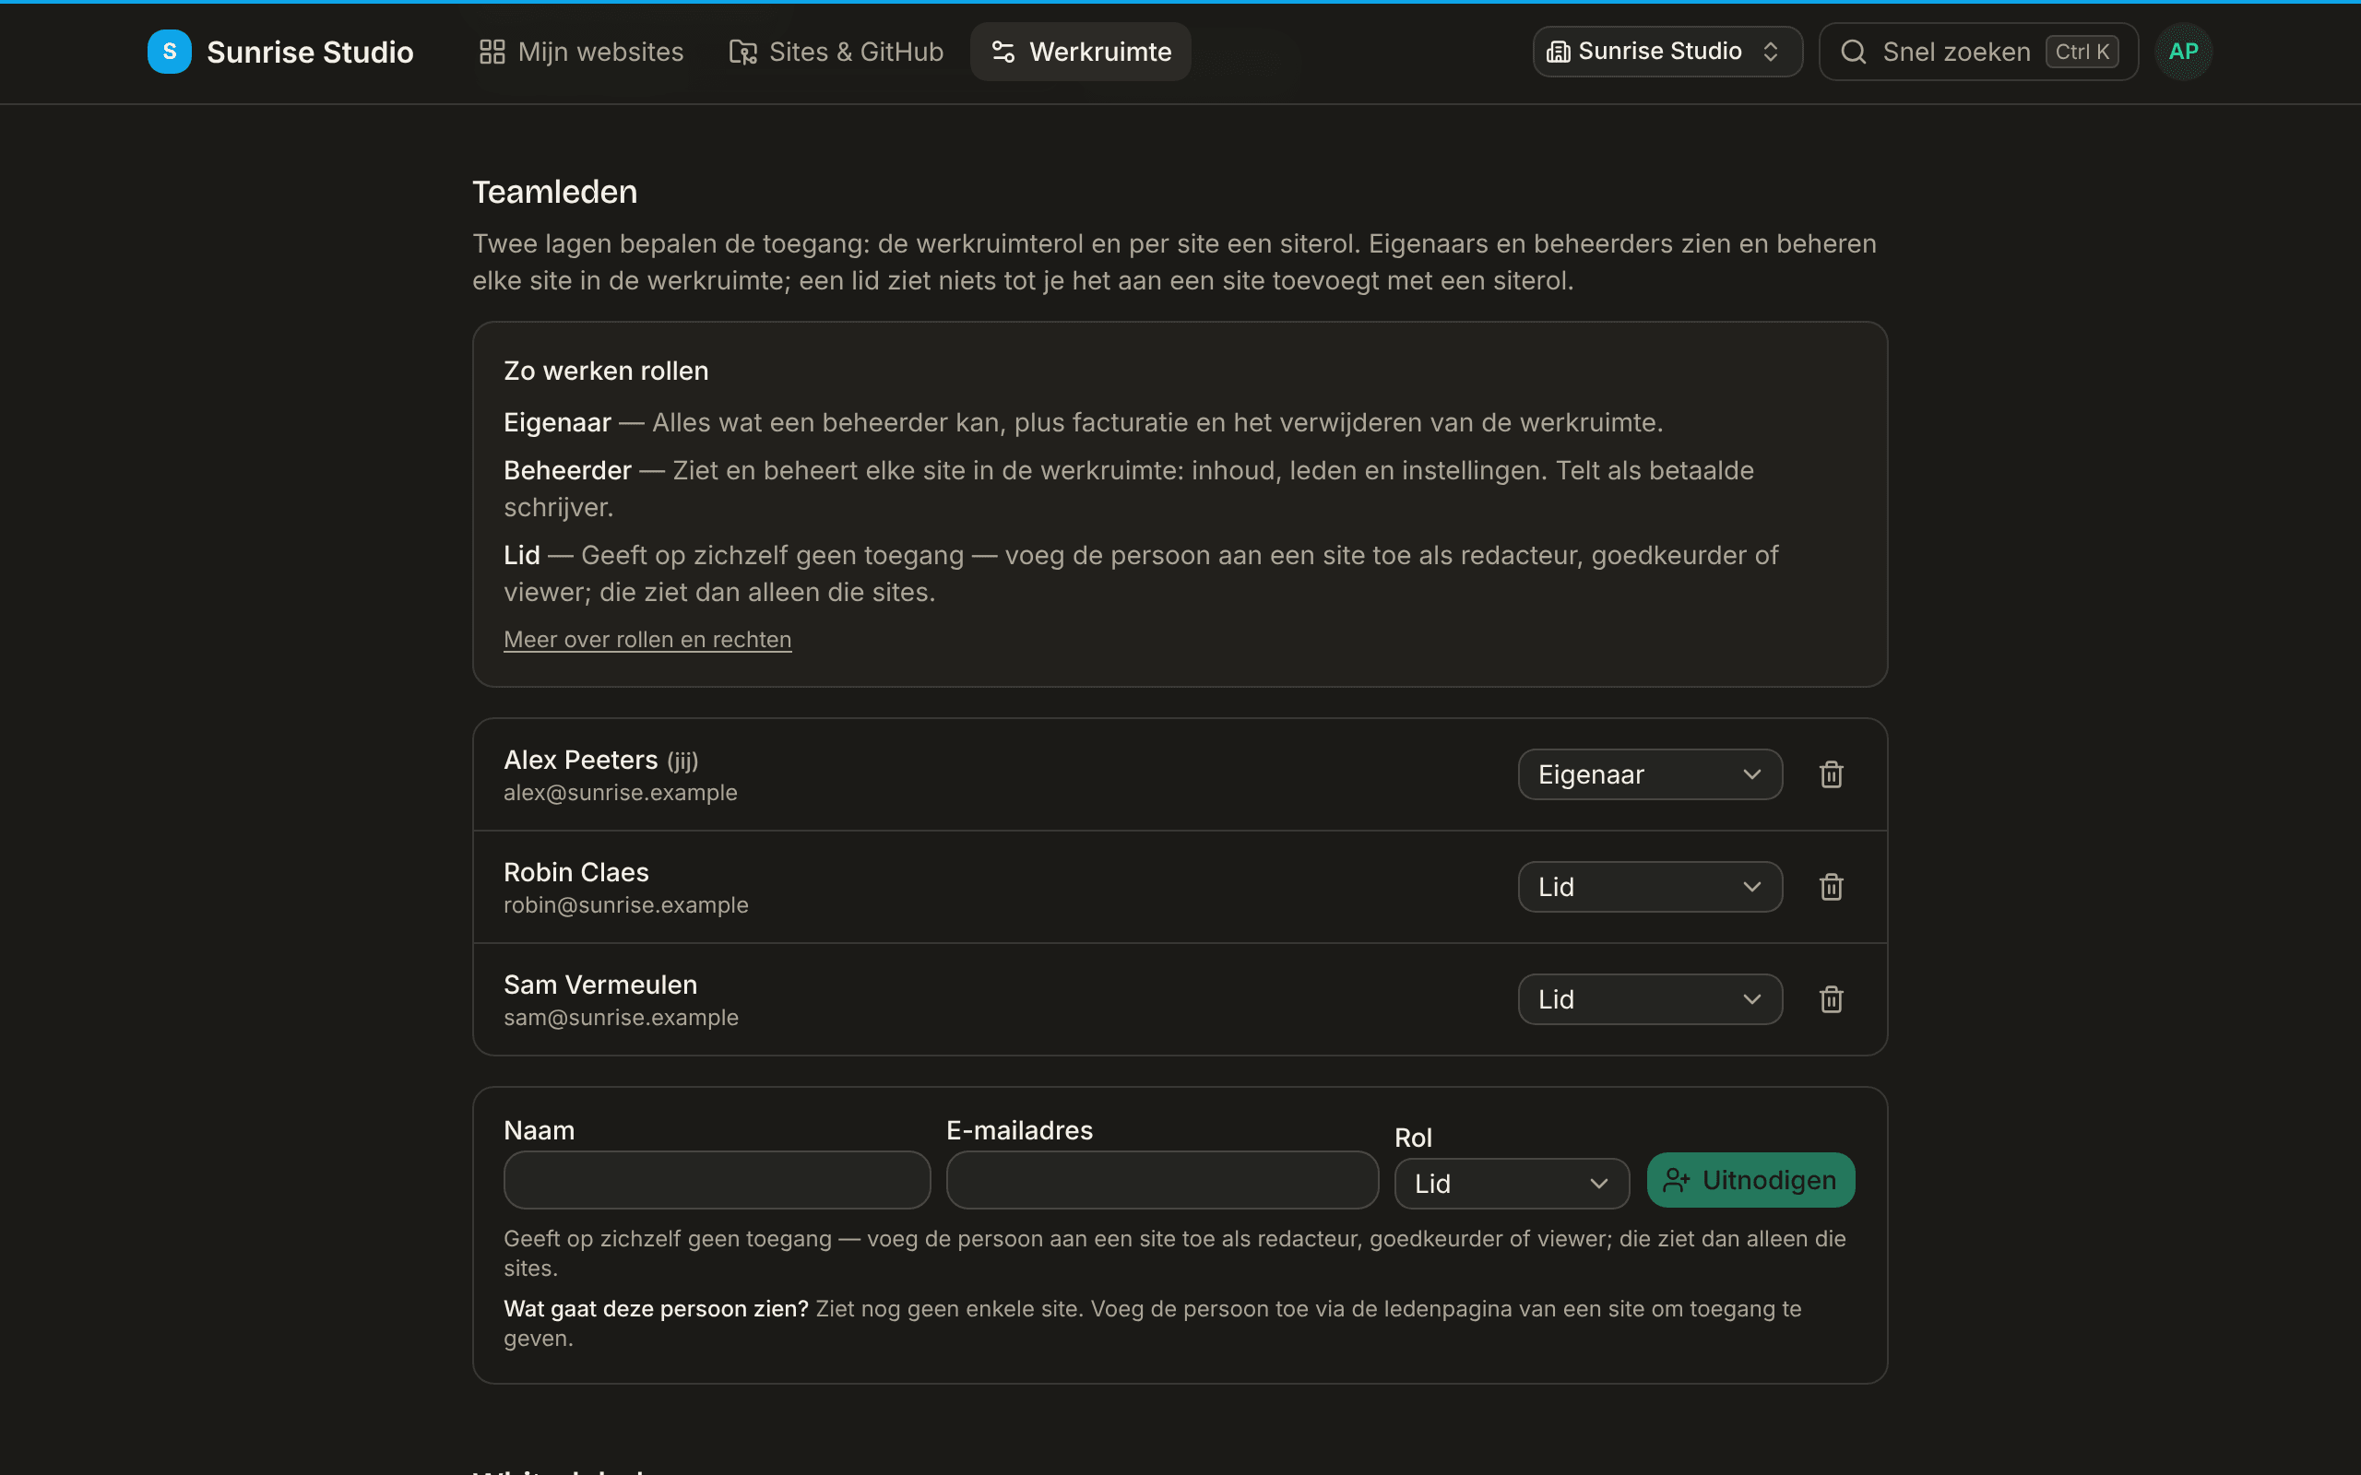The height and width of the screenshot is (1475, 2361).
Task: Open Alex Peeters' Eigenaar role dropdown
Action: coord(1650,774)
